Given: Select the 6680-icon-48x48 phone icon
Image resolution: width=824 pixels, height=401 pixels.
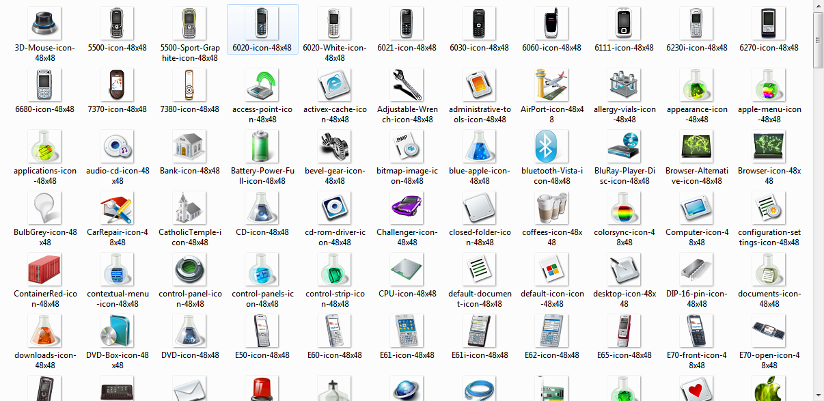Looking at the screenshot, I should point(45,85).
